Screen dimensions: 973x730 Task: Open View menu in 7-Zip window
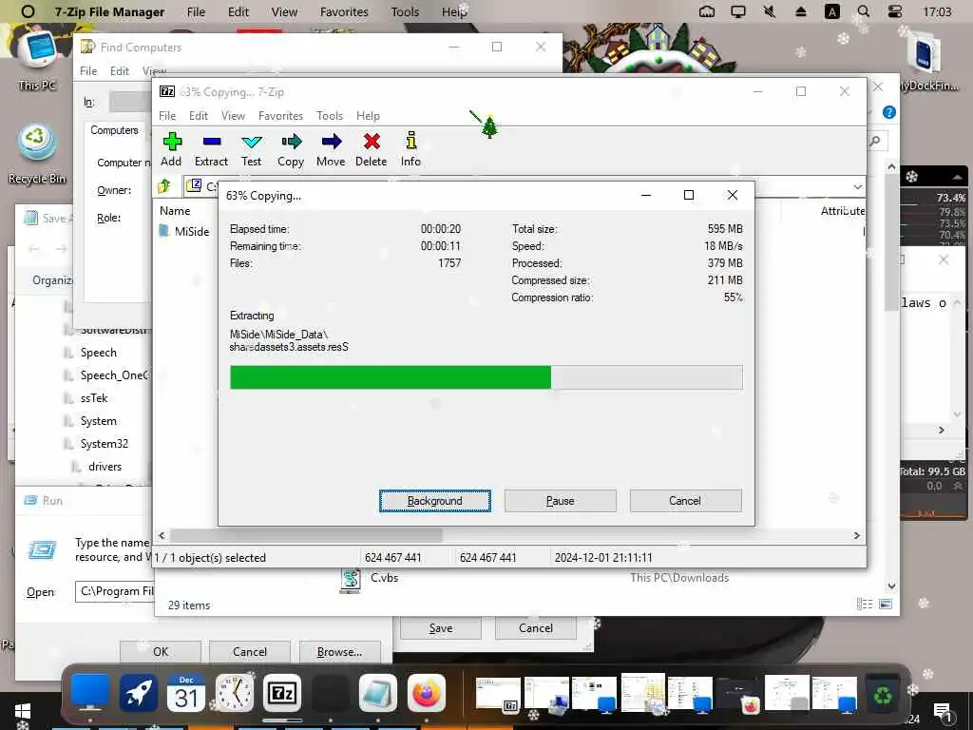(234, 116)
